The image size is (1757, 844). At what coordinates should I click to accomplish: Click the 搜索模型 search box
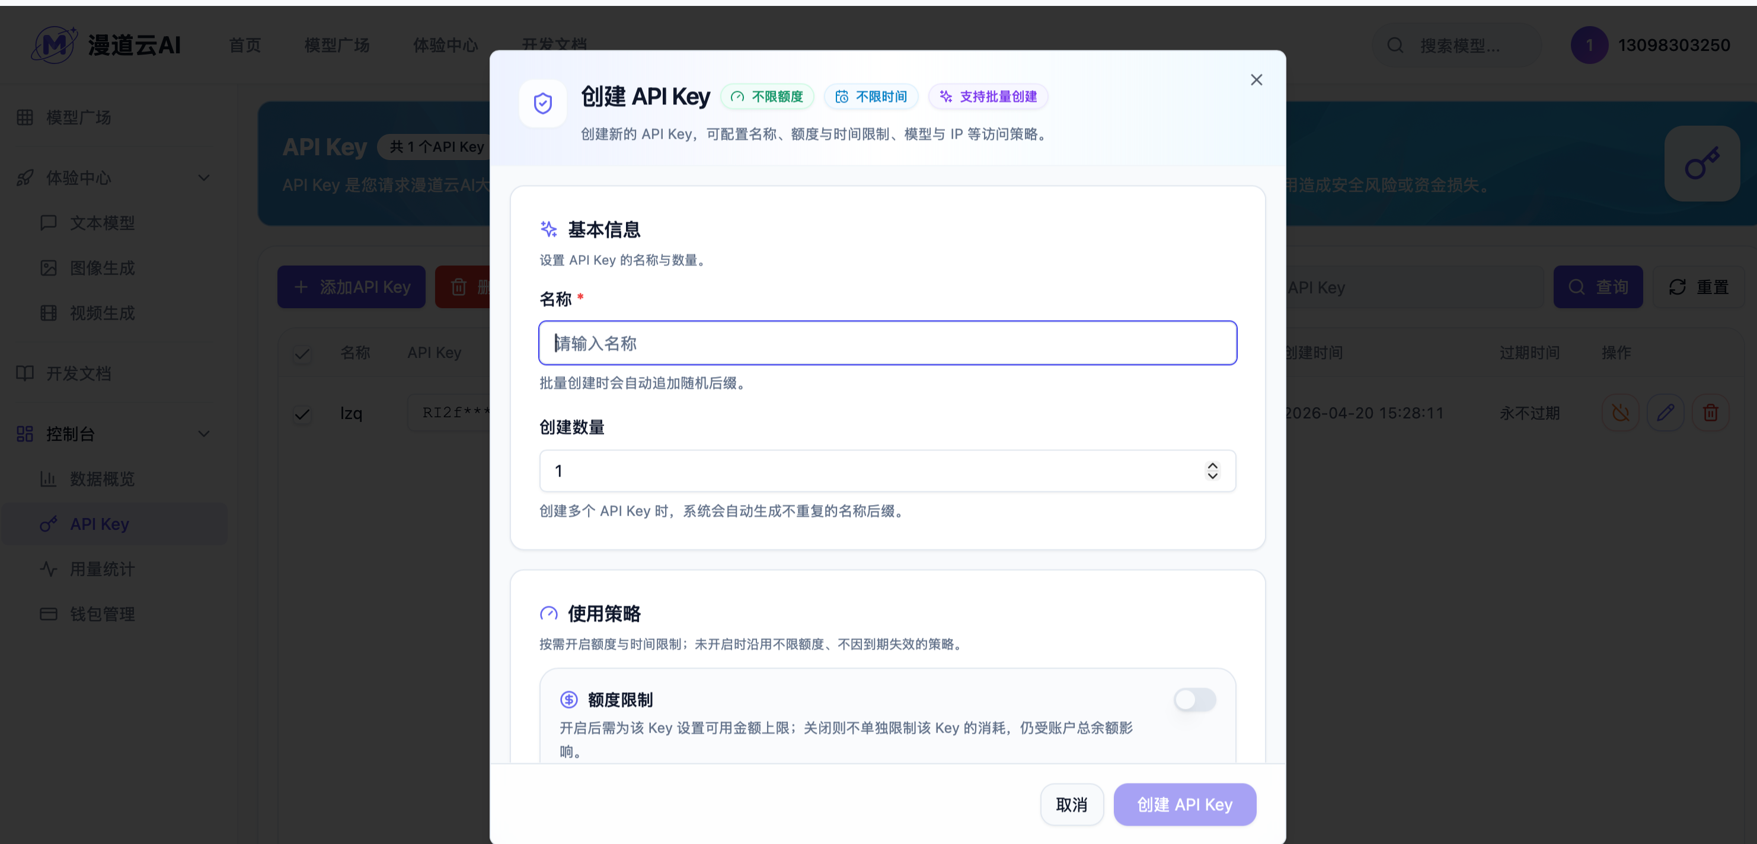coord(1457,45)
